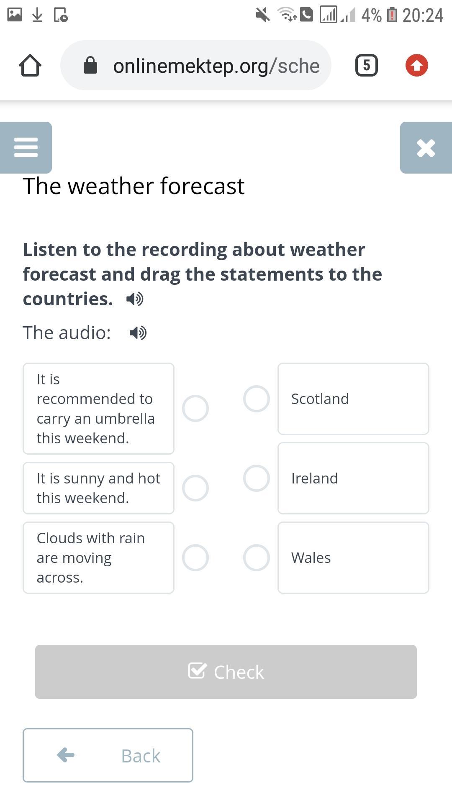Select the circle beside 'sunny and hot' statement

coord(195,488)
